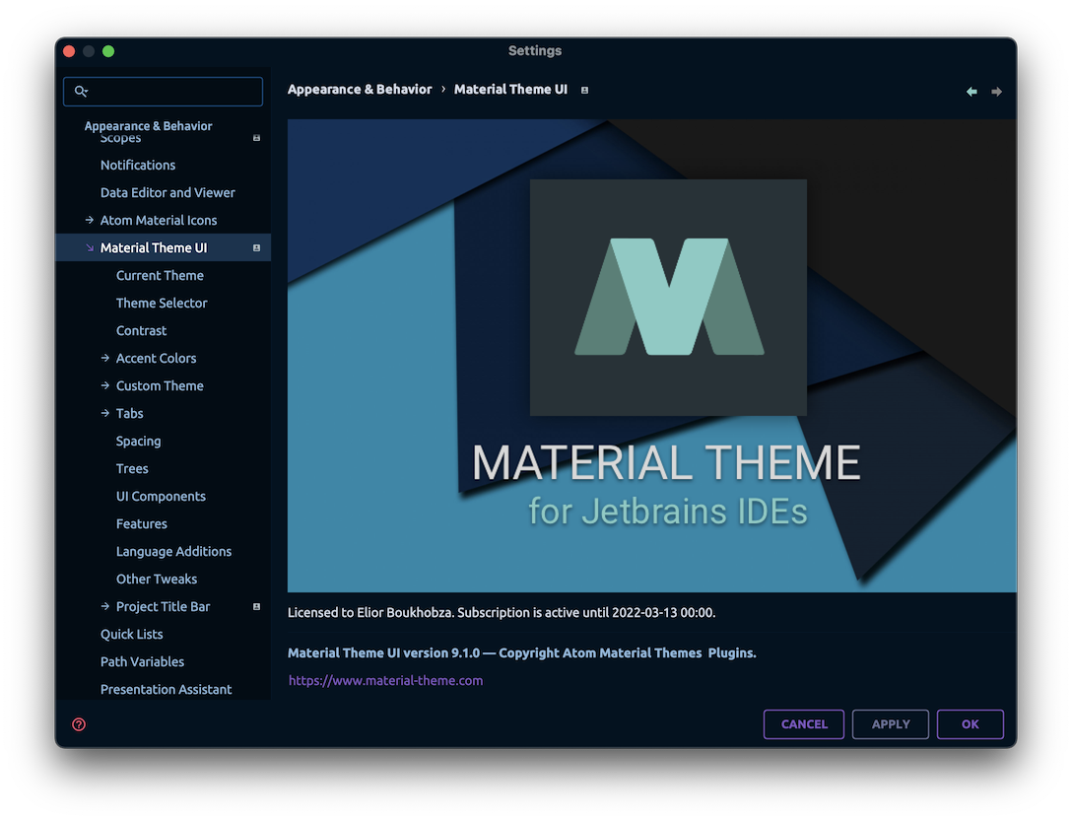Expand the Tabs settings group
This screenshot has width=1072, height=821.
[104, 413]
